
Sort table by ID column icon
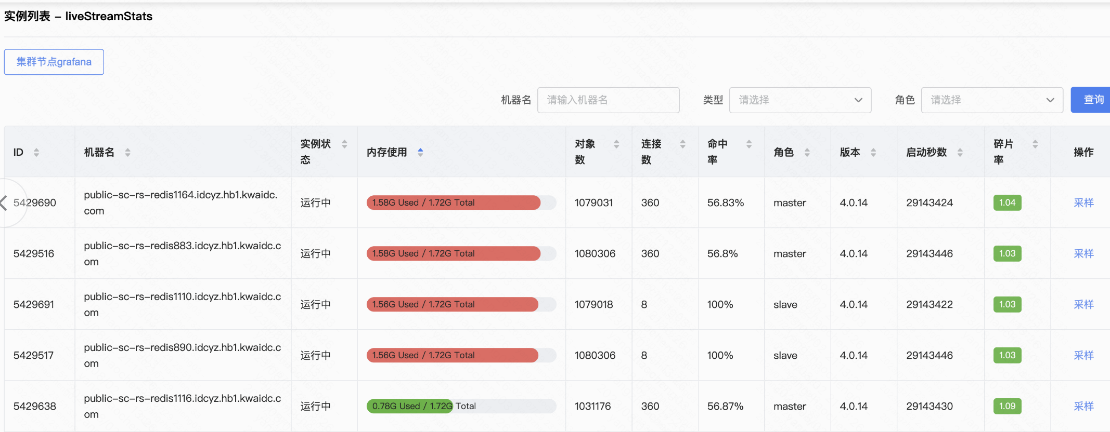tap(36, 152)
